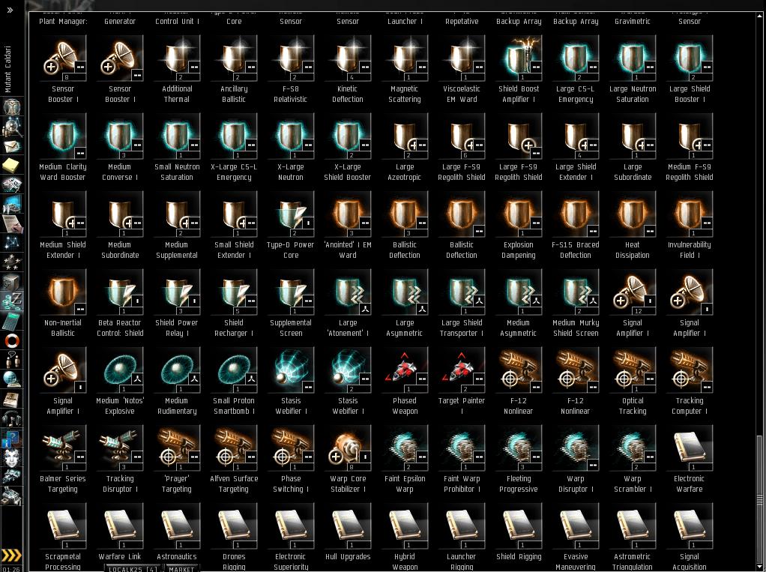Select the Warp Core Stabilizer I item
Viewport: 766px width, 572px height.
pos(348,448)
